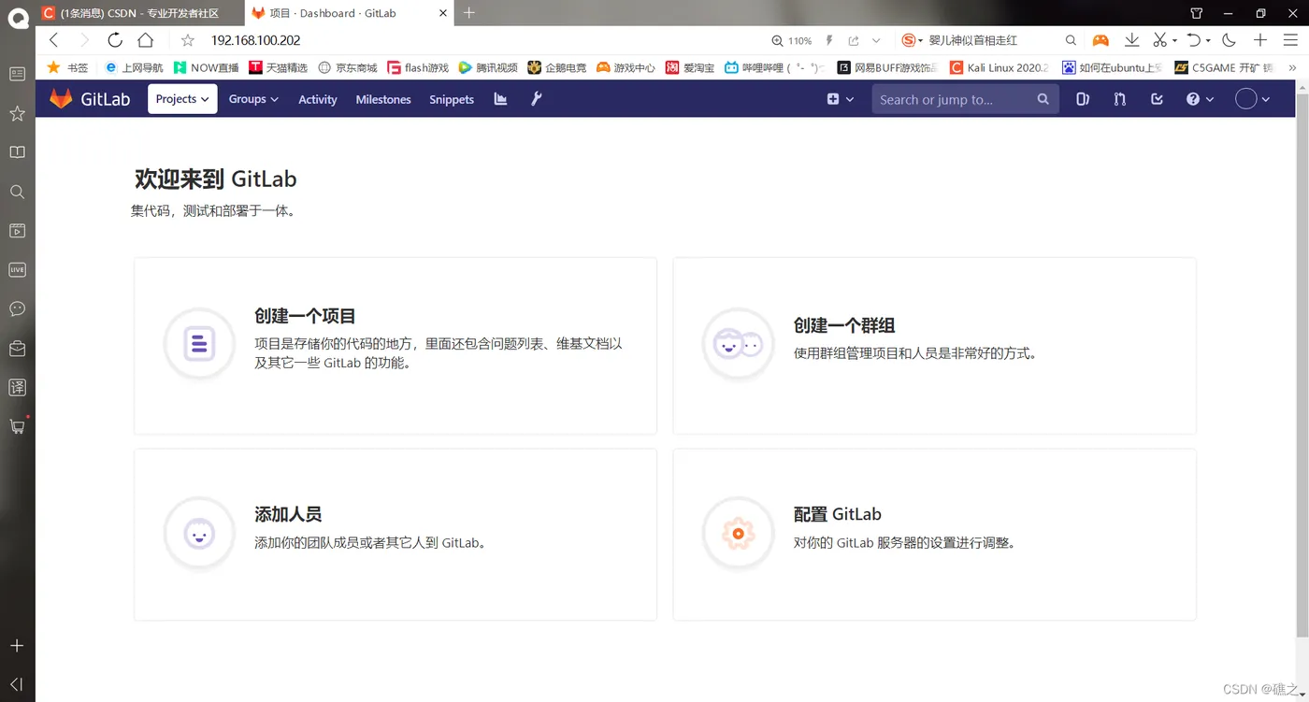Collapse the sidebar with bottom arrow icon

tap(16, 684)
